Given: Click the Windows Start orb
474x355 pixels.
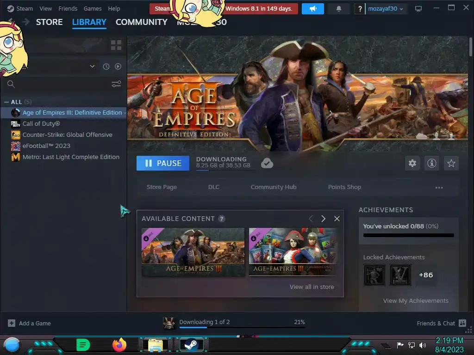Looking at the screenshot, I should 12,345.
